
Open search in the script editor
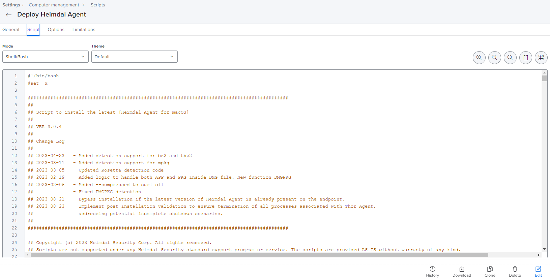pos(510,58)
